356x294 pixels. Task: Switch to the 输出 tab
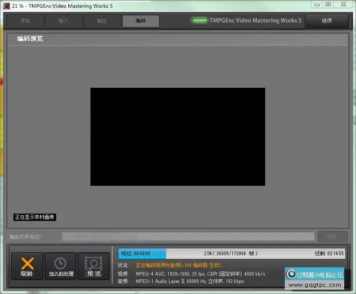point(102,21)
